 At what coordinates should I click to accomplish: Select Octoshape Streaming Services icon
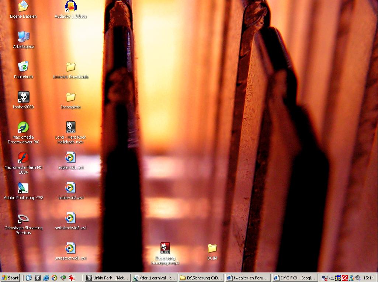[x=24, y=218]
